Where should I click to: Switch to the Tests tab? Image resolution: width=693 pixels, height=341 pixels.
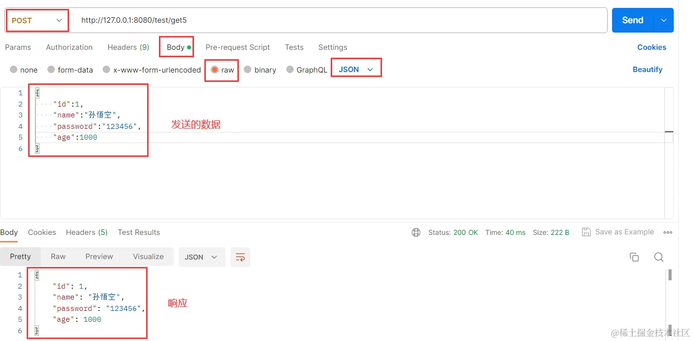click(294, 47)
